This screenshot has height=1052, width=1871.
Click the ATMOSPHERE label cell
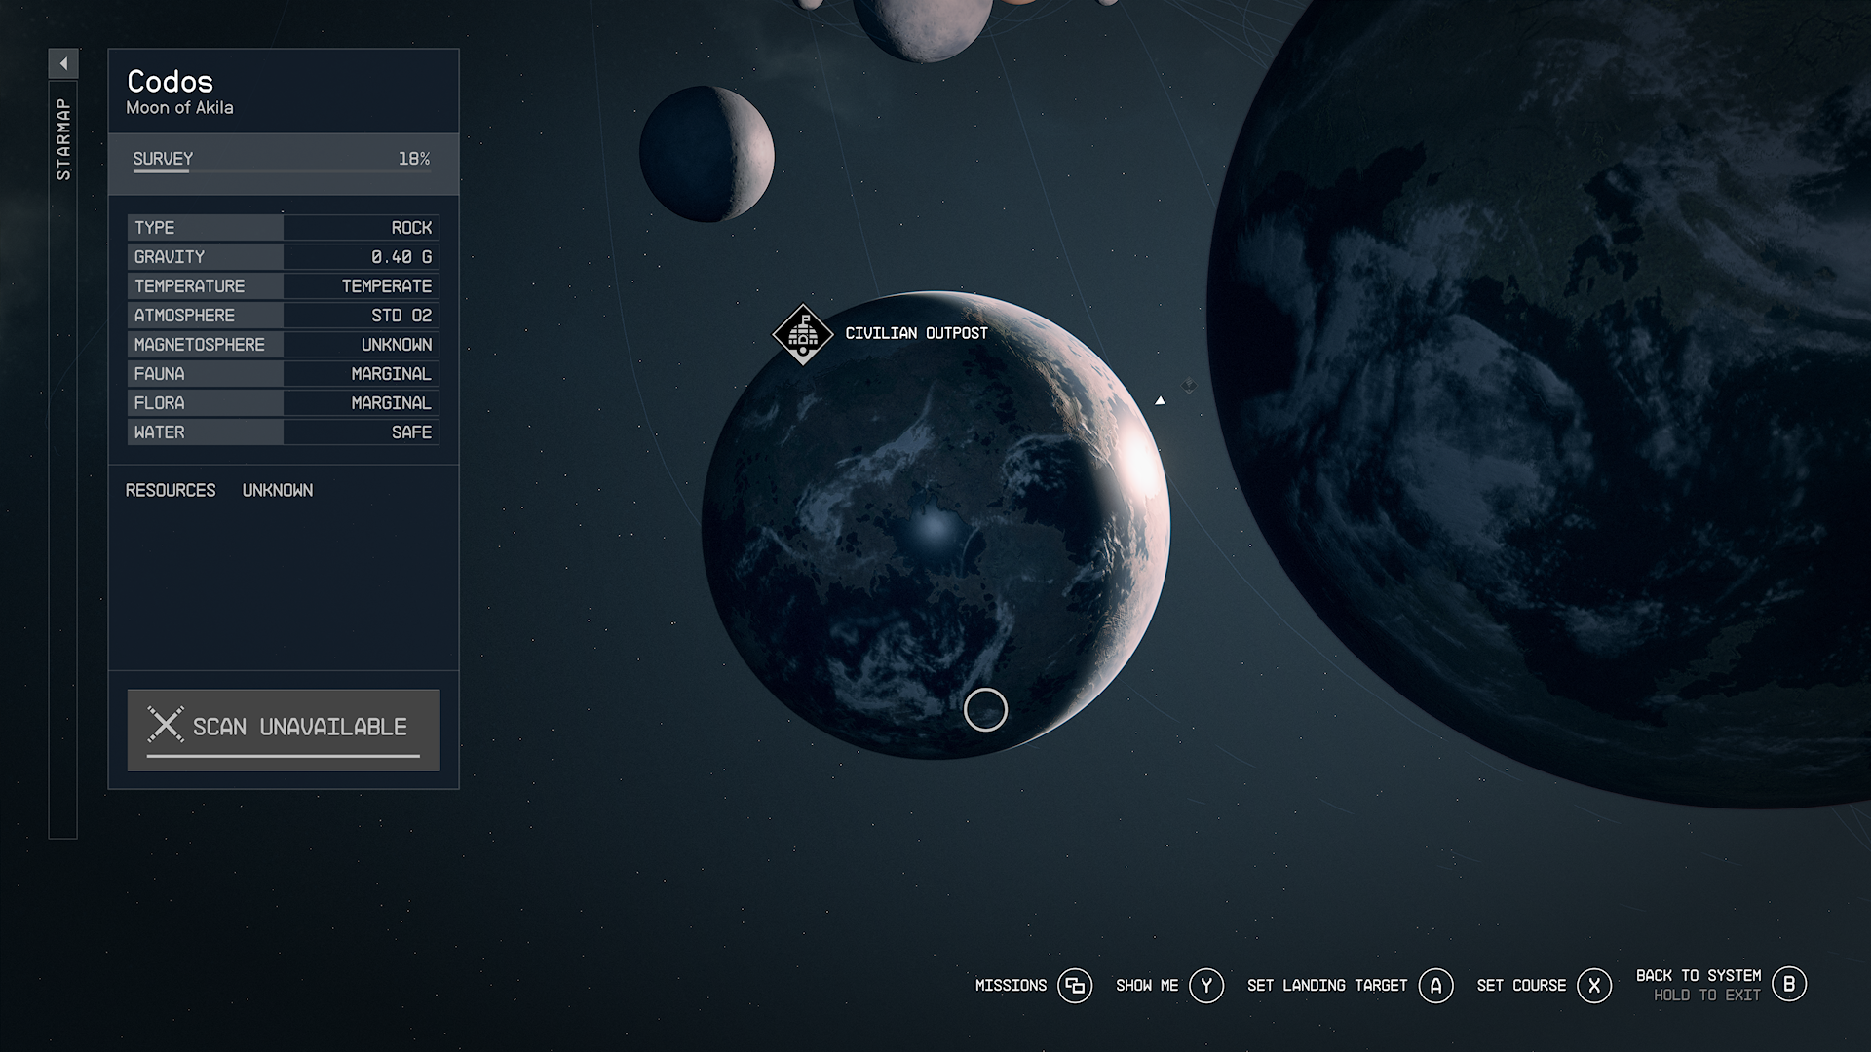point(206,316)
